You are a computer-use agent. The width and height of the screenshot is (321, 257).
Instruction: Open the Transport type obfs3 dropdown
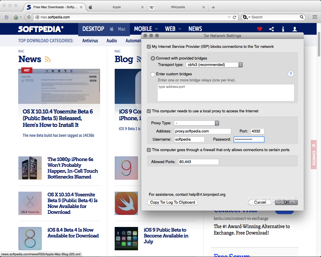pyautogui.click(x=214, y=65)
